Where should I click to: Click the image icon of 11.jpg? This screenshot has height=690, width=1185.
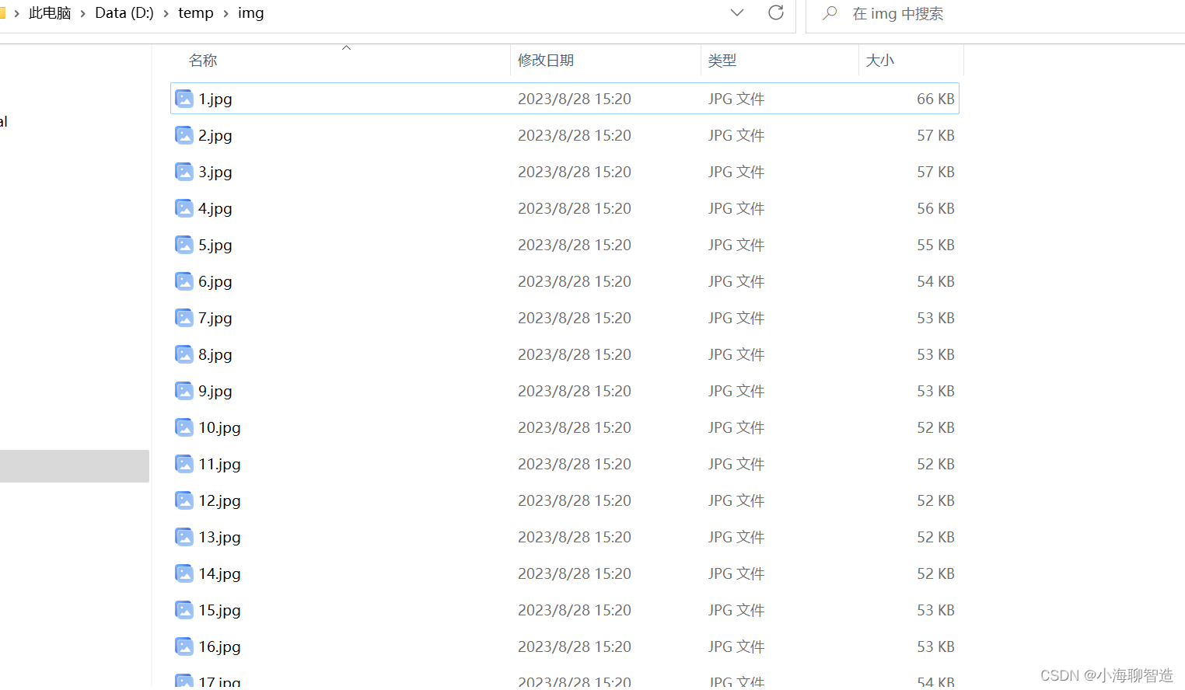(184, 464)
